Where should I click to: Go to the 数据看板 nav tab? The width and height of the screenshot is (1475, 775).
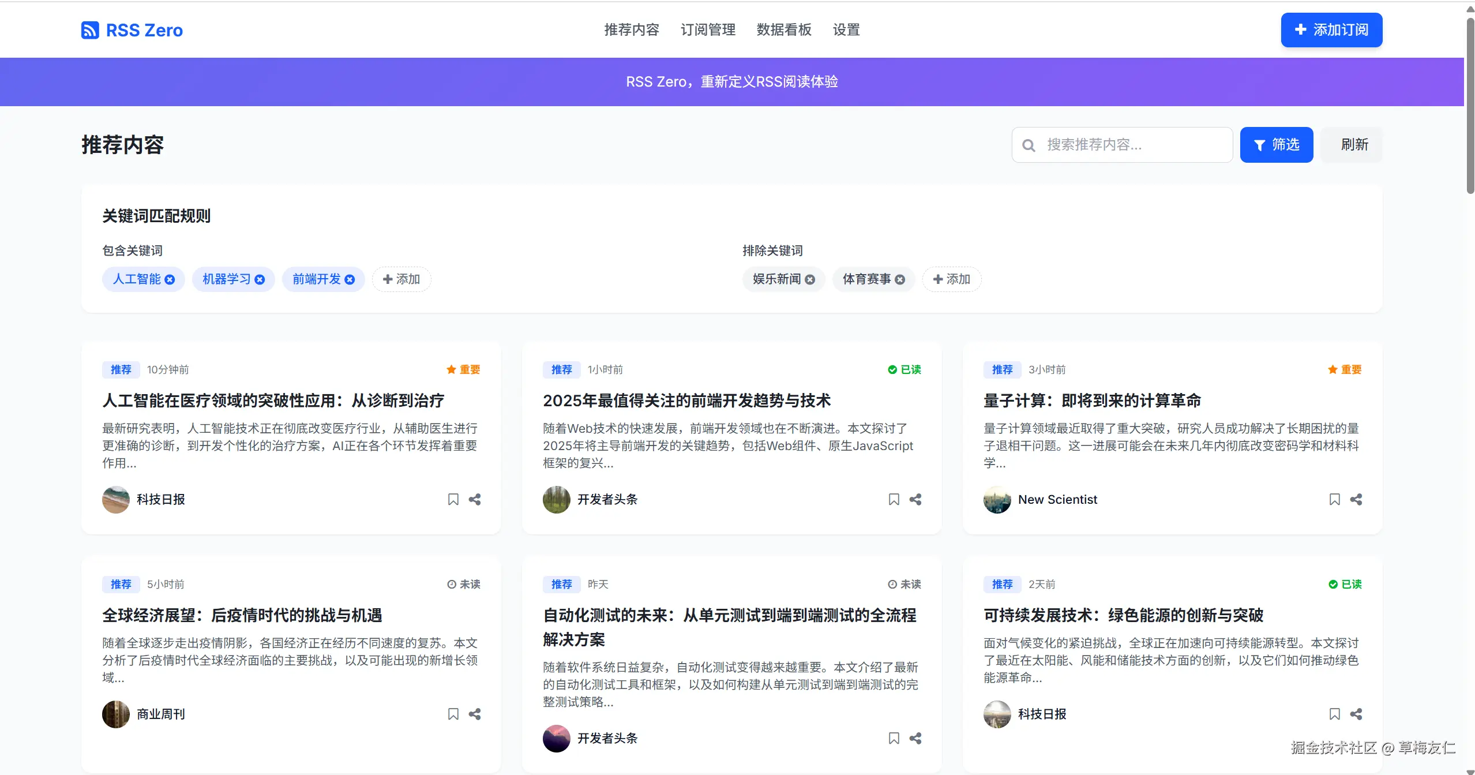(x=784, y=30)
